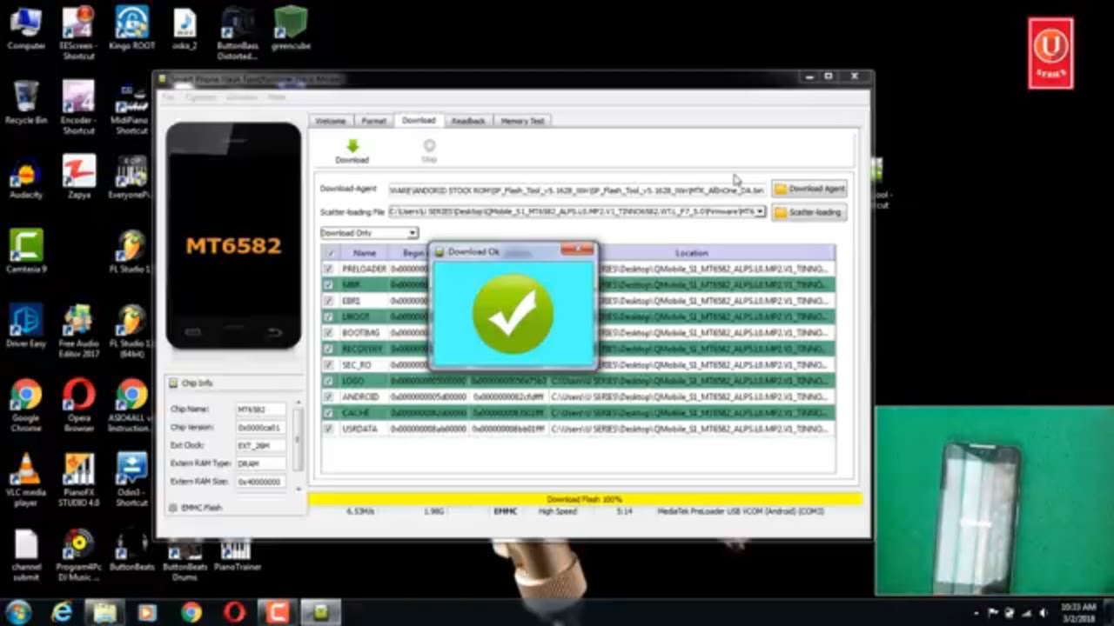Click the taskbar clock showing 10:33 AM
This screenshot has height=626, width=1114.
(x=1079, y=612)
